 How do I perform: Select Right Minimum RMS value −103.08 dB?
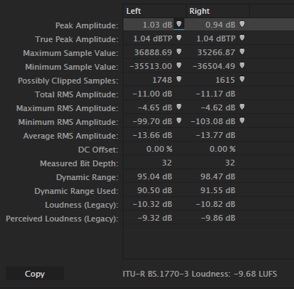tap(213, 121)
